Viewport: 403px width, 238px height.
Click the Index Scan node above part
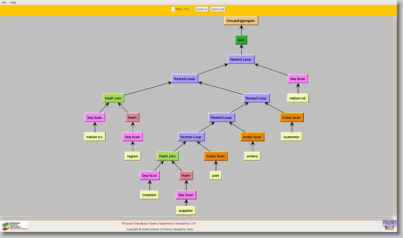click(215, 156)
